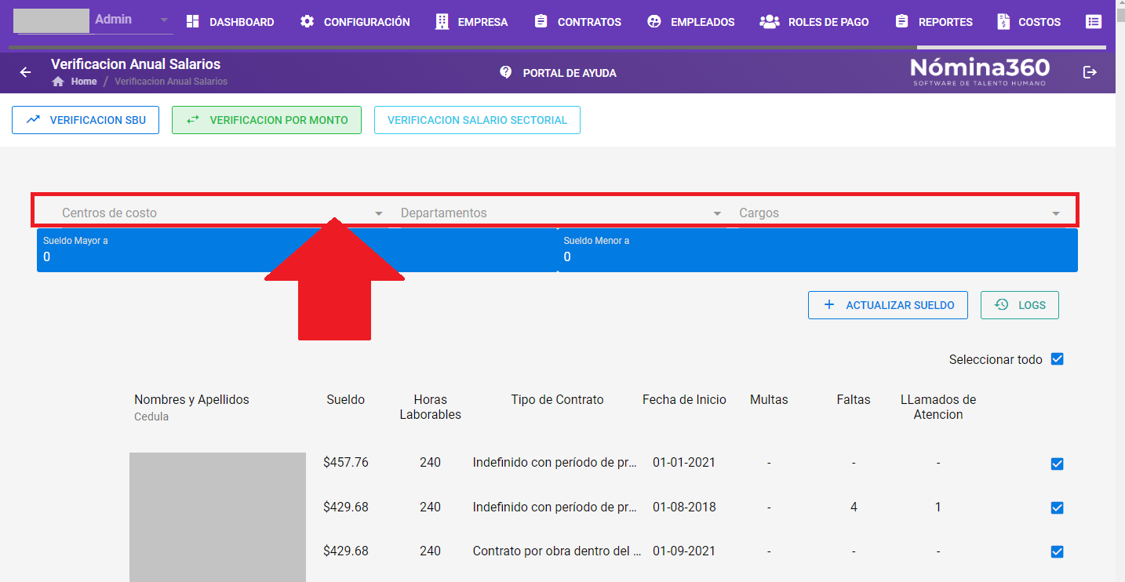Click the Faltas value 4
Viewport: 1125px width, 582px height.
click(x=854, y=507)
